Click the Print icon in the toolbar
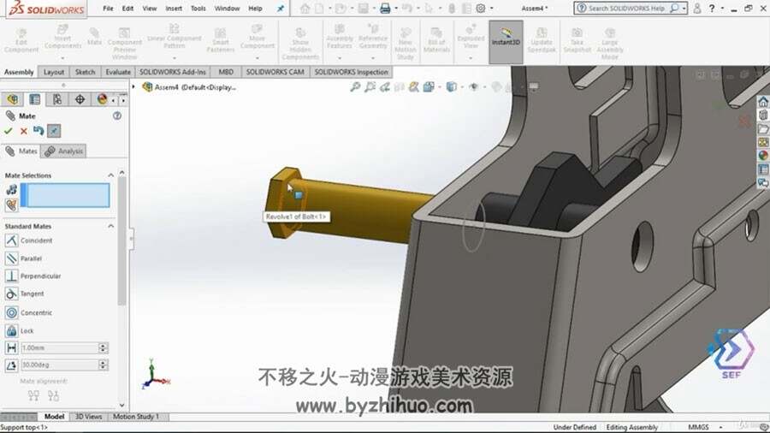770x433 pixels. click(385, 9)
